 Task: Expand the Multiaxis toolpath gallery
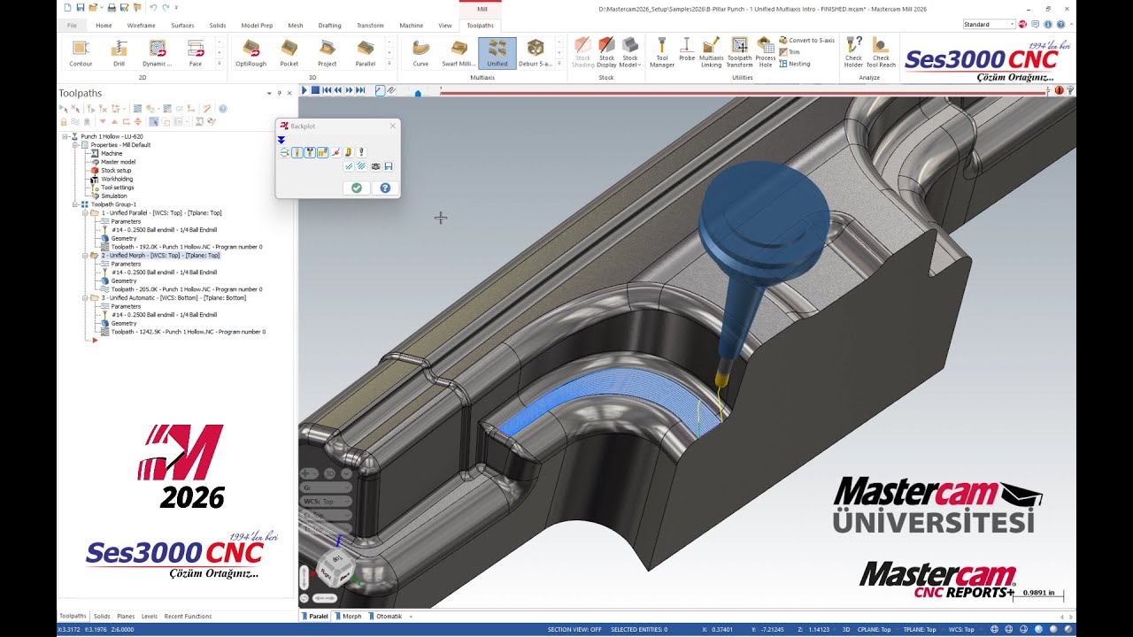(560, 65)
